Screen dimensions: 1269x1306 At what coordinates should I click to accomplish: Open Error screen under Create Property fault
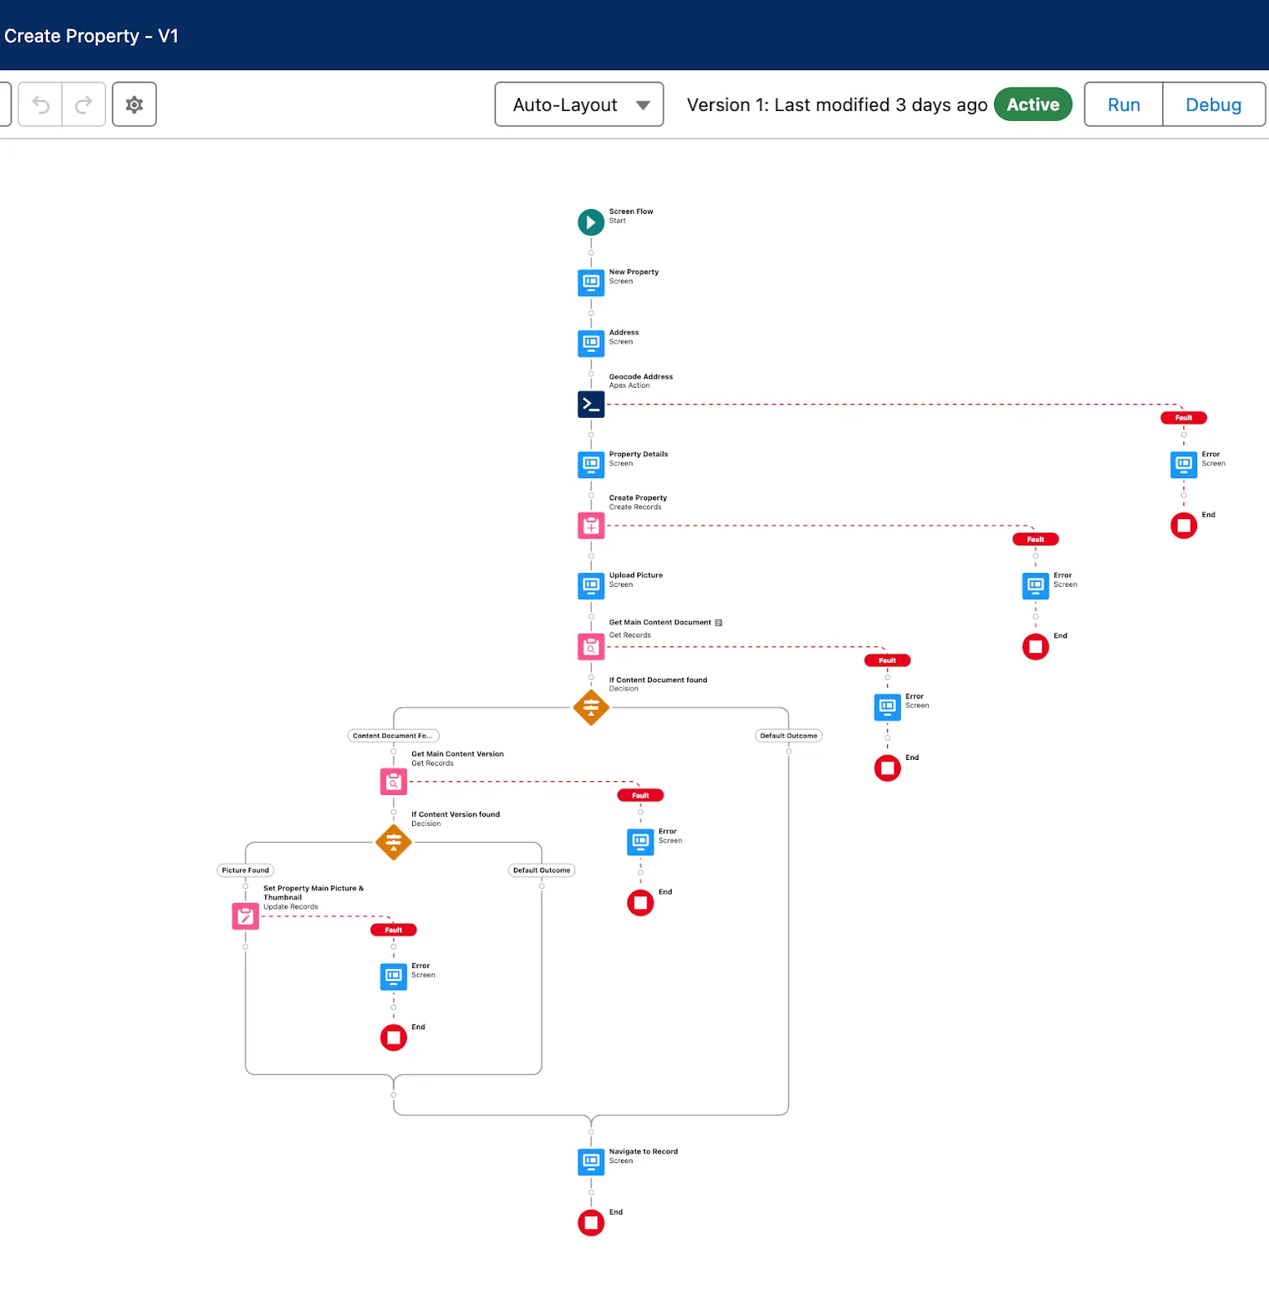(1036, 586)
